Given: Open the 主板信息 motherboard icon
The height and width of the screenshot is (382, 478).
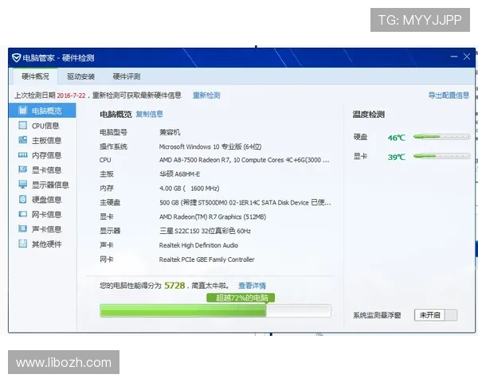Looking at the screenshot, I should (x=22, y=140).
